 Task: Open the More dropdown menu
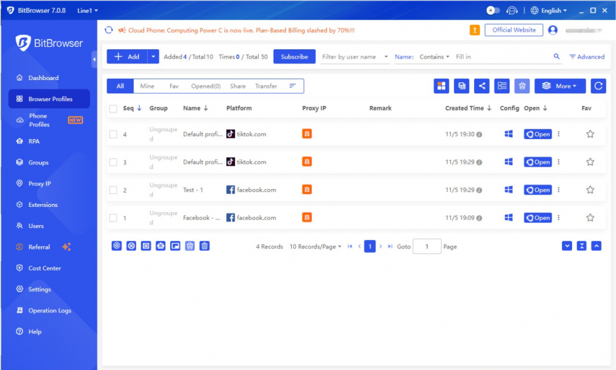tap(559, 86)
